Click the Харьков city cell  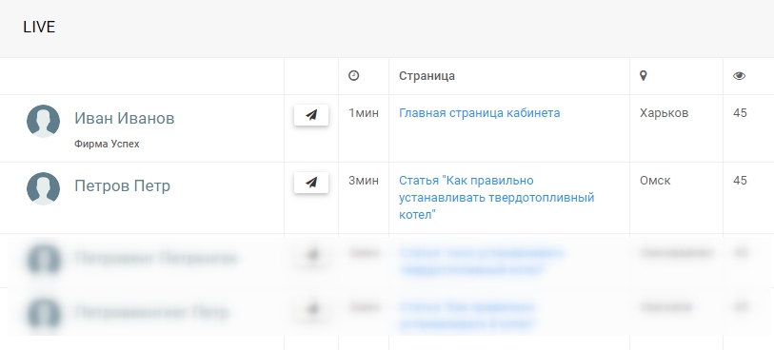(x=664, y=113)
